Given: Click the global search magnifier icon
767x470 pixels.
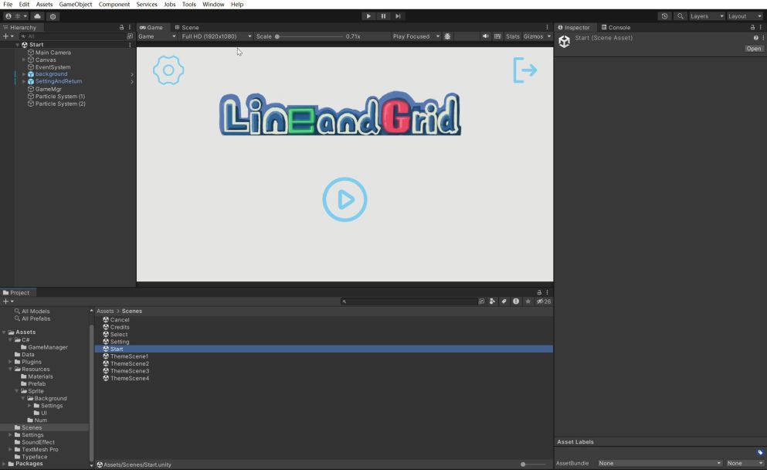Looking at the screenshot, I should [680, 16].
